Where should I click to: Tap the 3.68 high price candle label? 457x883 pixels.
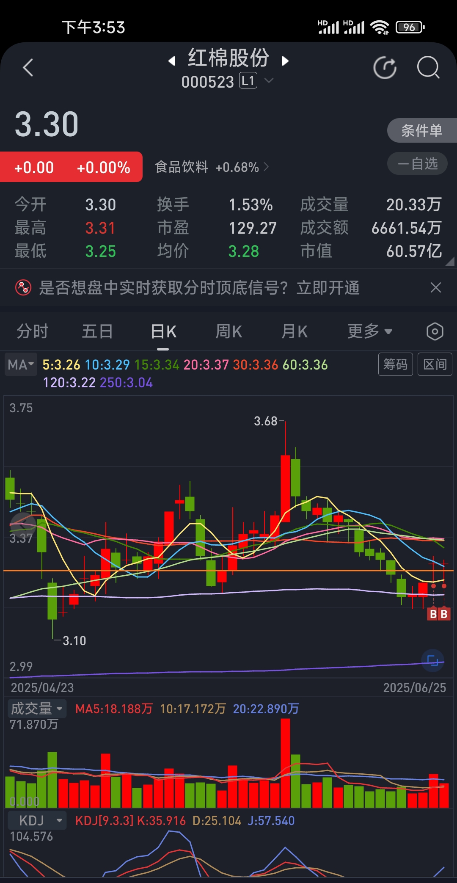pos(266,421)
